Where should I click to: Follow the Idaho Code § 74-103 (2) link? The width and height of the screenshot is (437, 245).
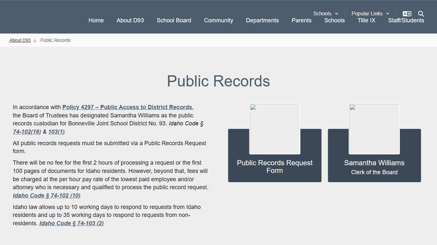pyautogui.click(x=71, y=223)
